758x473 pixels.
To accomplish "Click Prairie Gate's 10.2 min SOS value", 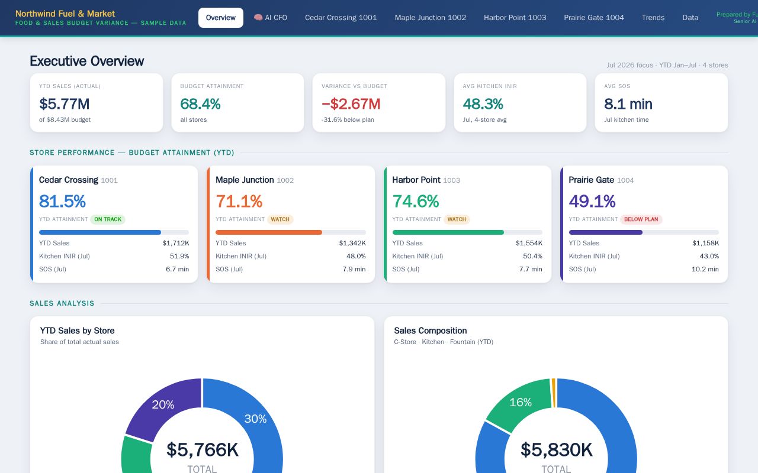I will point(705,269).
